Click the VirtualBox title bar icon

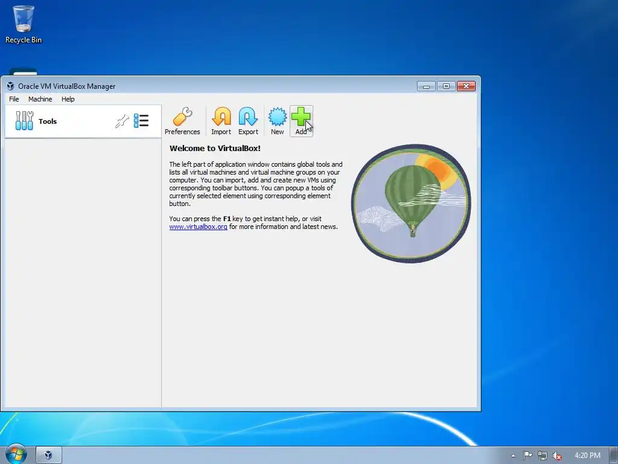10,86
